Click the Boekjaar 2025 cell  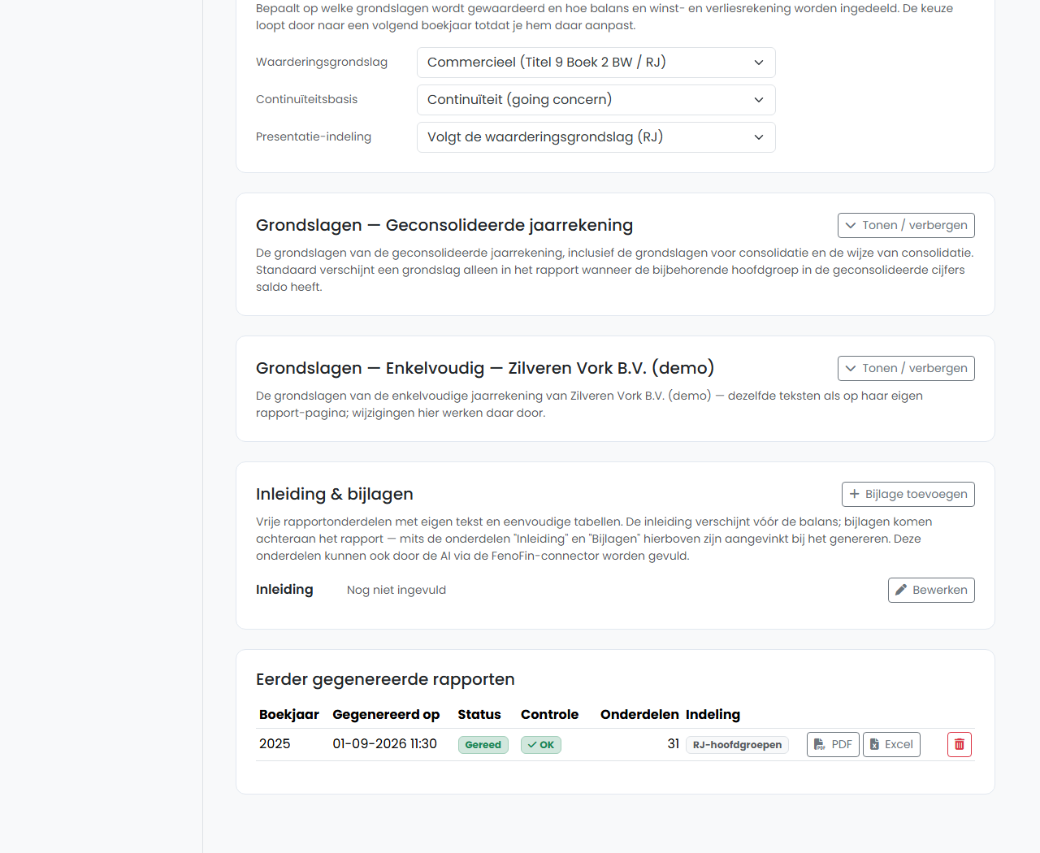coord(275,744)
